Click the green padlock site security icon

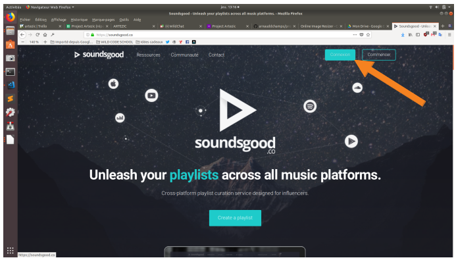point(93,35)
